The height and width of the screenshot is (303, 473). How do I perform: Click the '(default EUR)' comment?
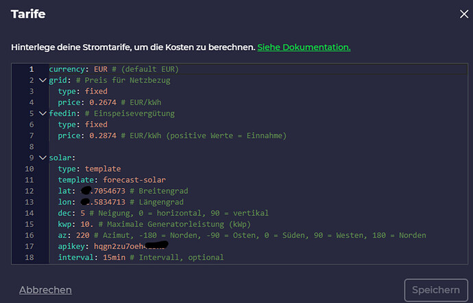[x=145, y=69]
